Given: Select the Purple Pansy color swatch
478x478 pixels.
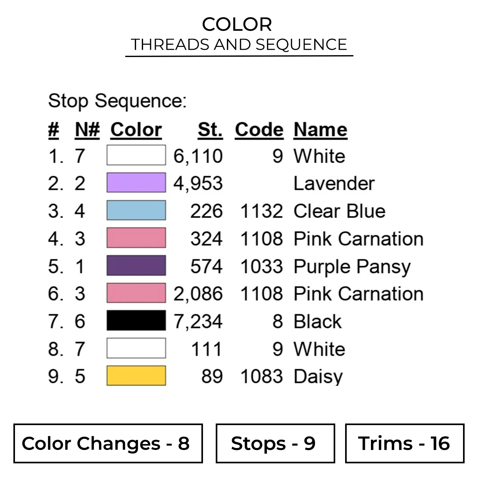Looking at the screenshot, I should (136, 265).
